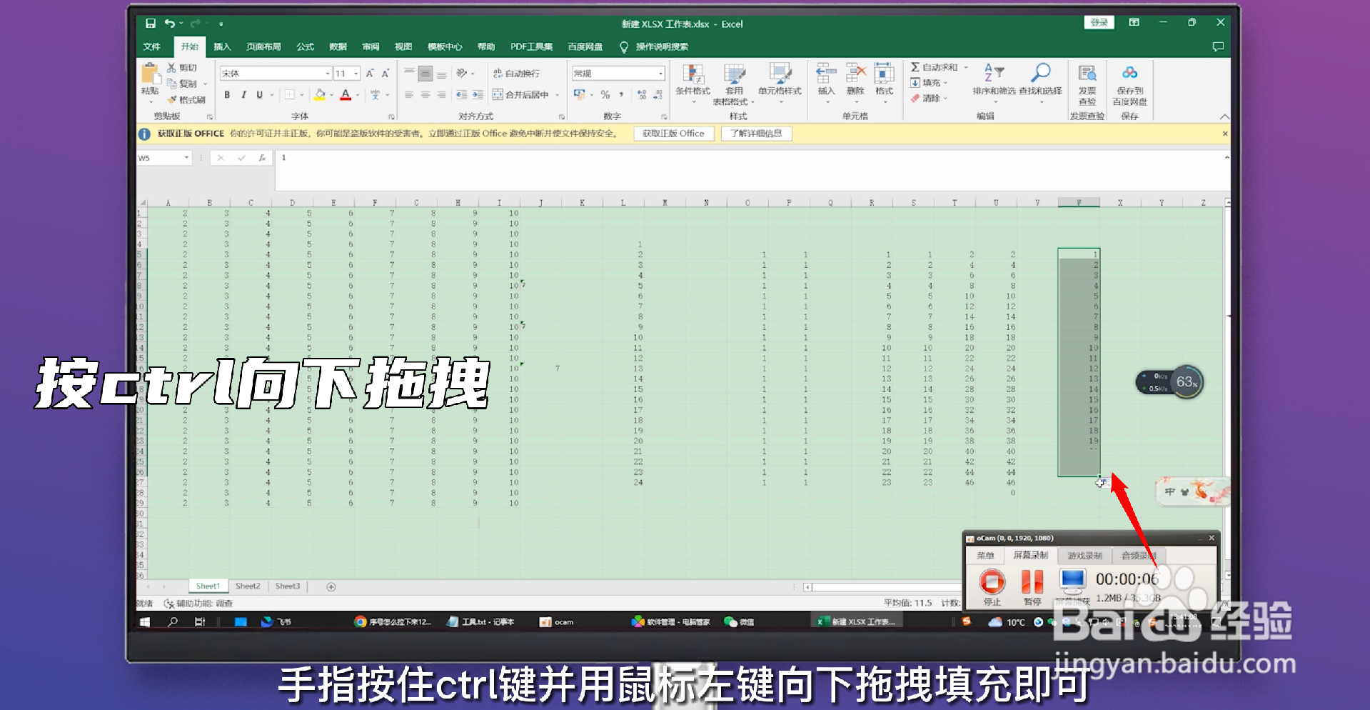Click the 登录 sign-in button
This screenshot has height=710, width=1370.
click(1099, 22)
